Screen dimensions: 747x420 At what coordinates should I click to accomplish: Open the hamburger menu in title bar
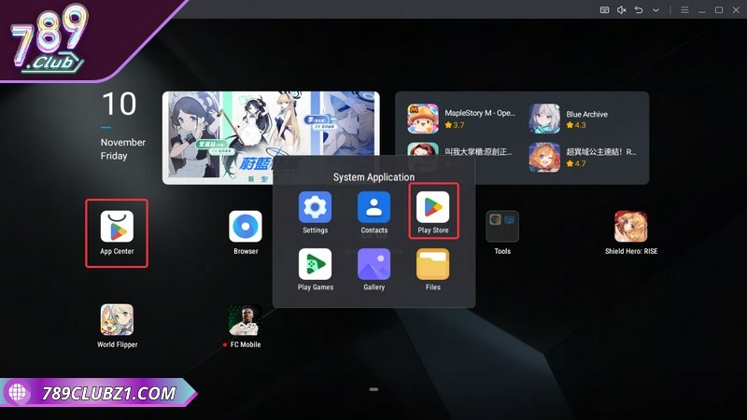click(x=684, y=9)
